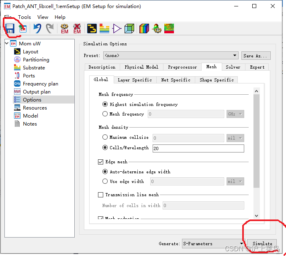Click the Use edge width value field
The height and width of the screenshot is (256, 286).
[x=187, y=181]
